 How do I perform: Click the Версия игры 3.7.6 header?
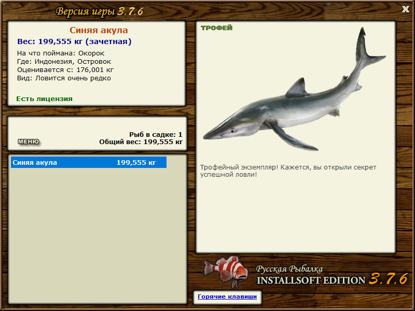pyautogui.click(x=100, y=11)
